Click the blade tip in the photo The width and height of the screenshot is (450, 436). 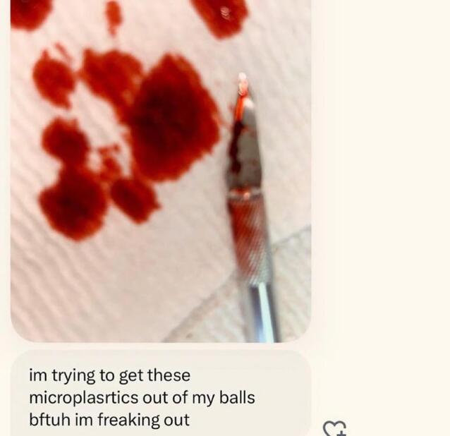(242, 83)
